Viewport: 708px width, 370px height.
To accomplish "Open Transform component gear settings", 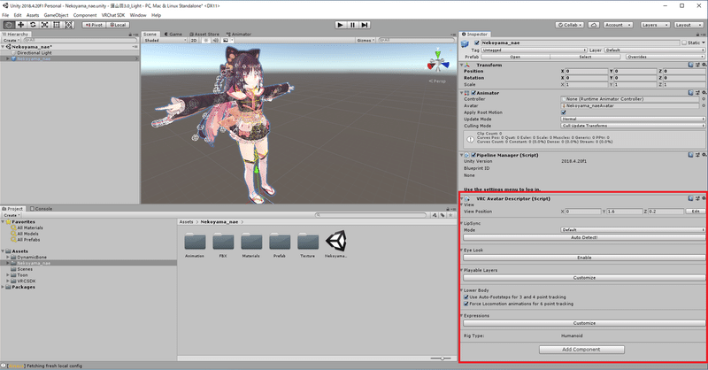I will (x=704, y=65).
